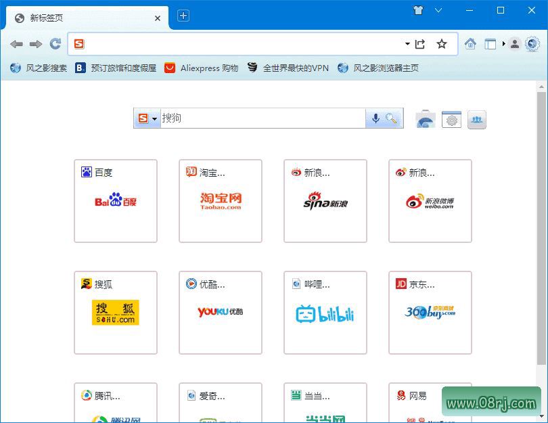Open the 风之影搜索 bookmark
This screenshot has width=548, height=423.
point(39,68)
